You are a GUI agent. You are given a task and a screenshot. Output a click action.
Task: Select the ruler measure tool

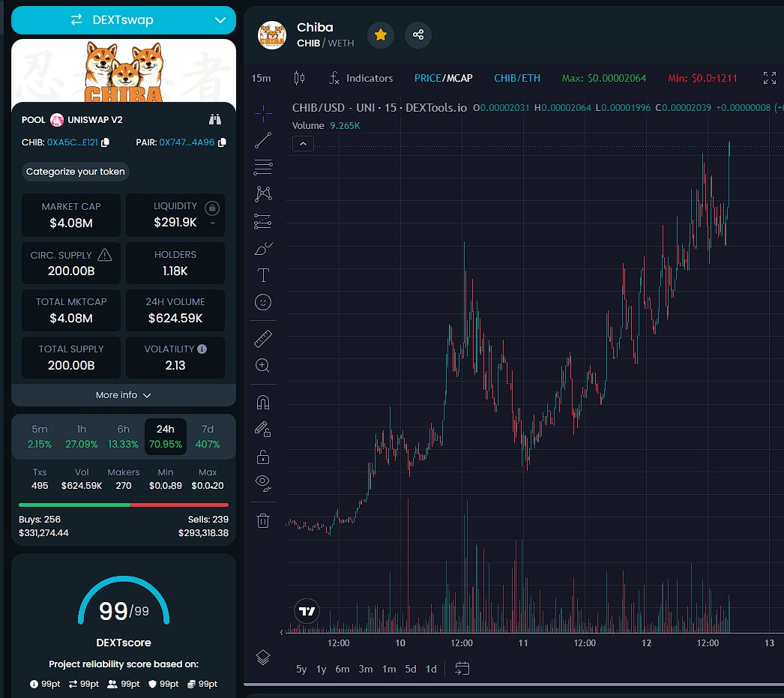tap(263, 338)
